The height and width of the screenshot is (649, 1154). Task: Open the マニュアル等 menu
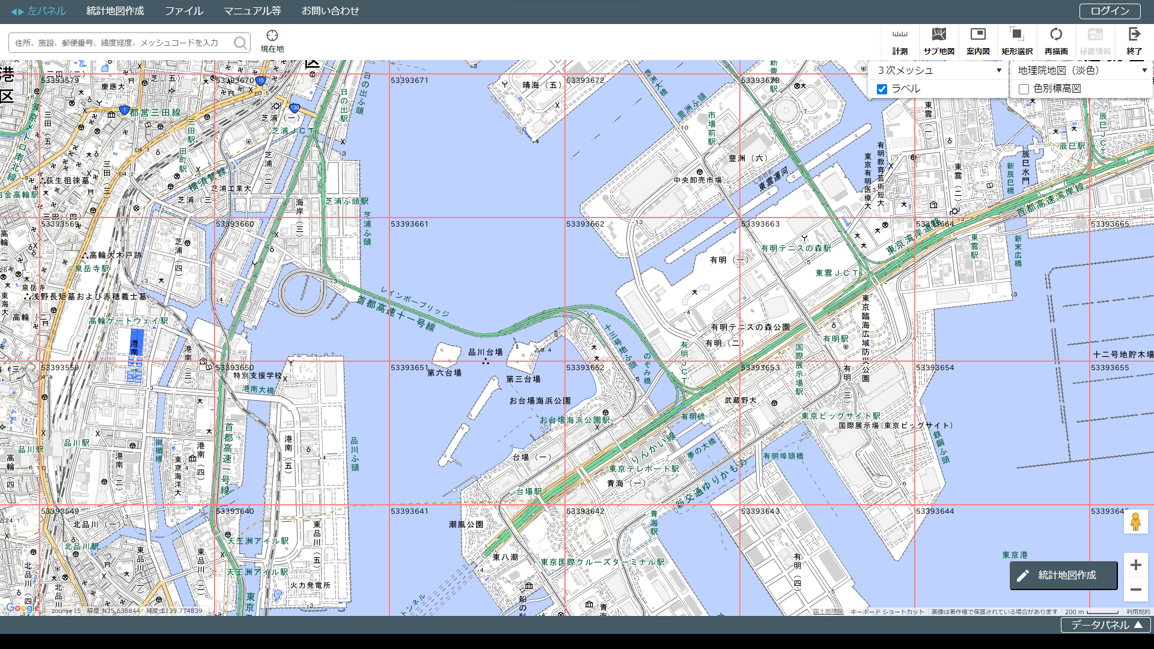(x=252, y=11)
